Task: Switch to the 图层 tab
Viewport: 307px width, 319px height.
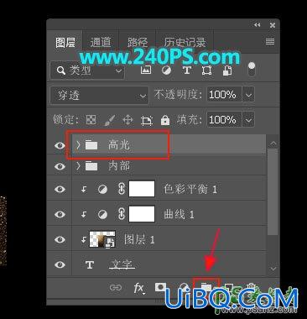Action: click(x=65, y=43)
